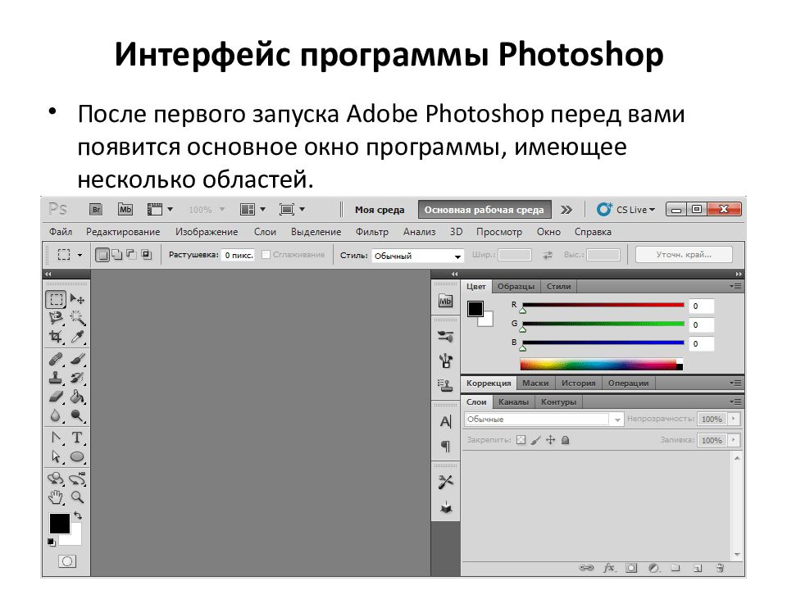Select the Pen tool

pyautogui.click(x=56, y=438)
